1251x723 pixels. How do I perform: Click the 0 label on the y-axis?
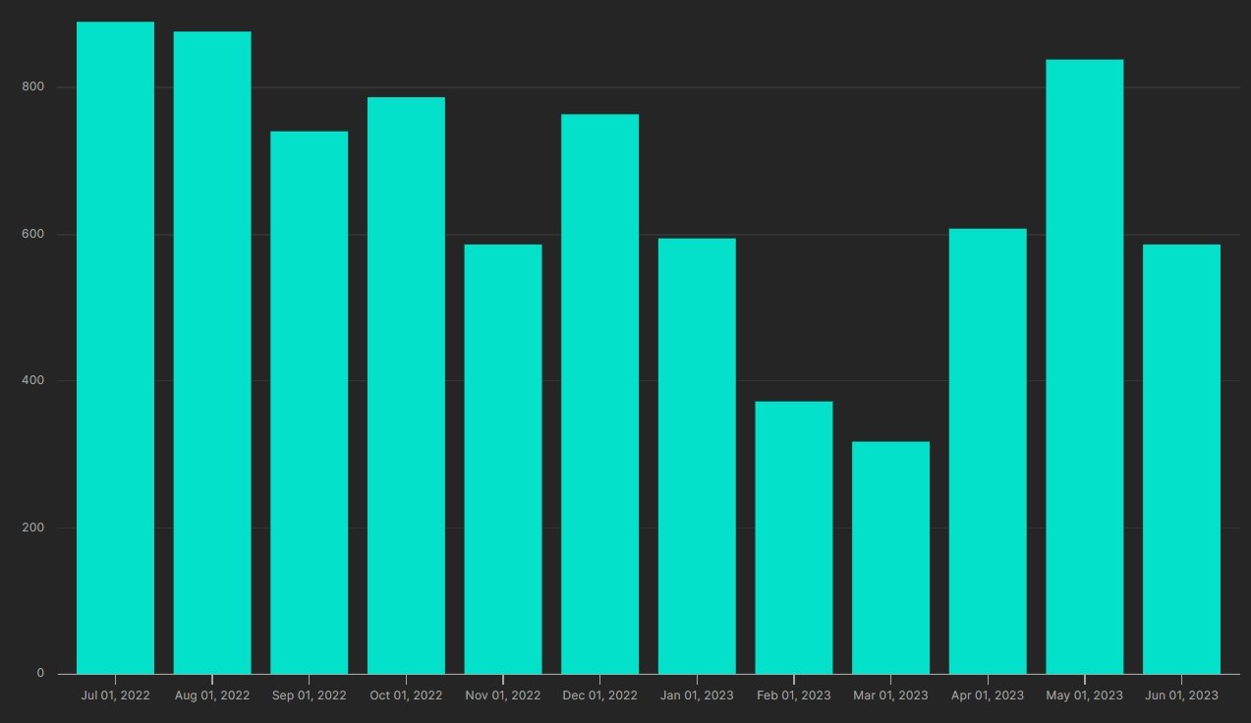pos(40,674)
